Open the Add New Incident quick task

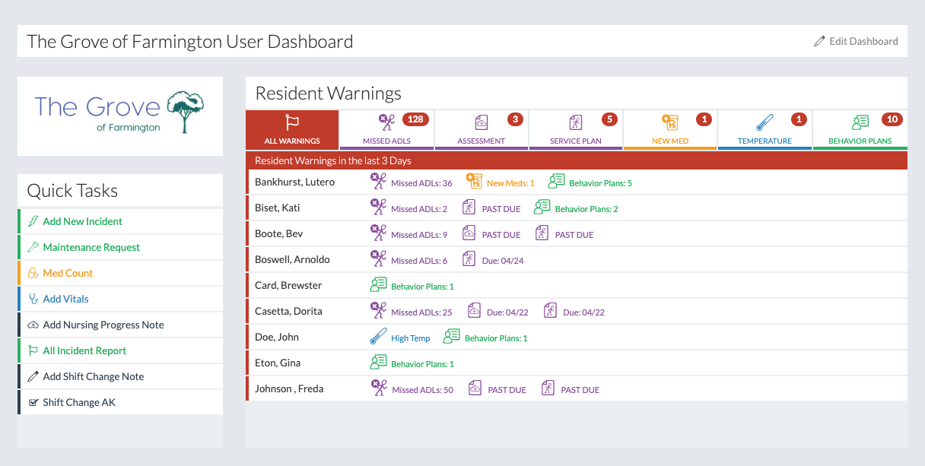pyautogui.click(x=82, y=221)
